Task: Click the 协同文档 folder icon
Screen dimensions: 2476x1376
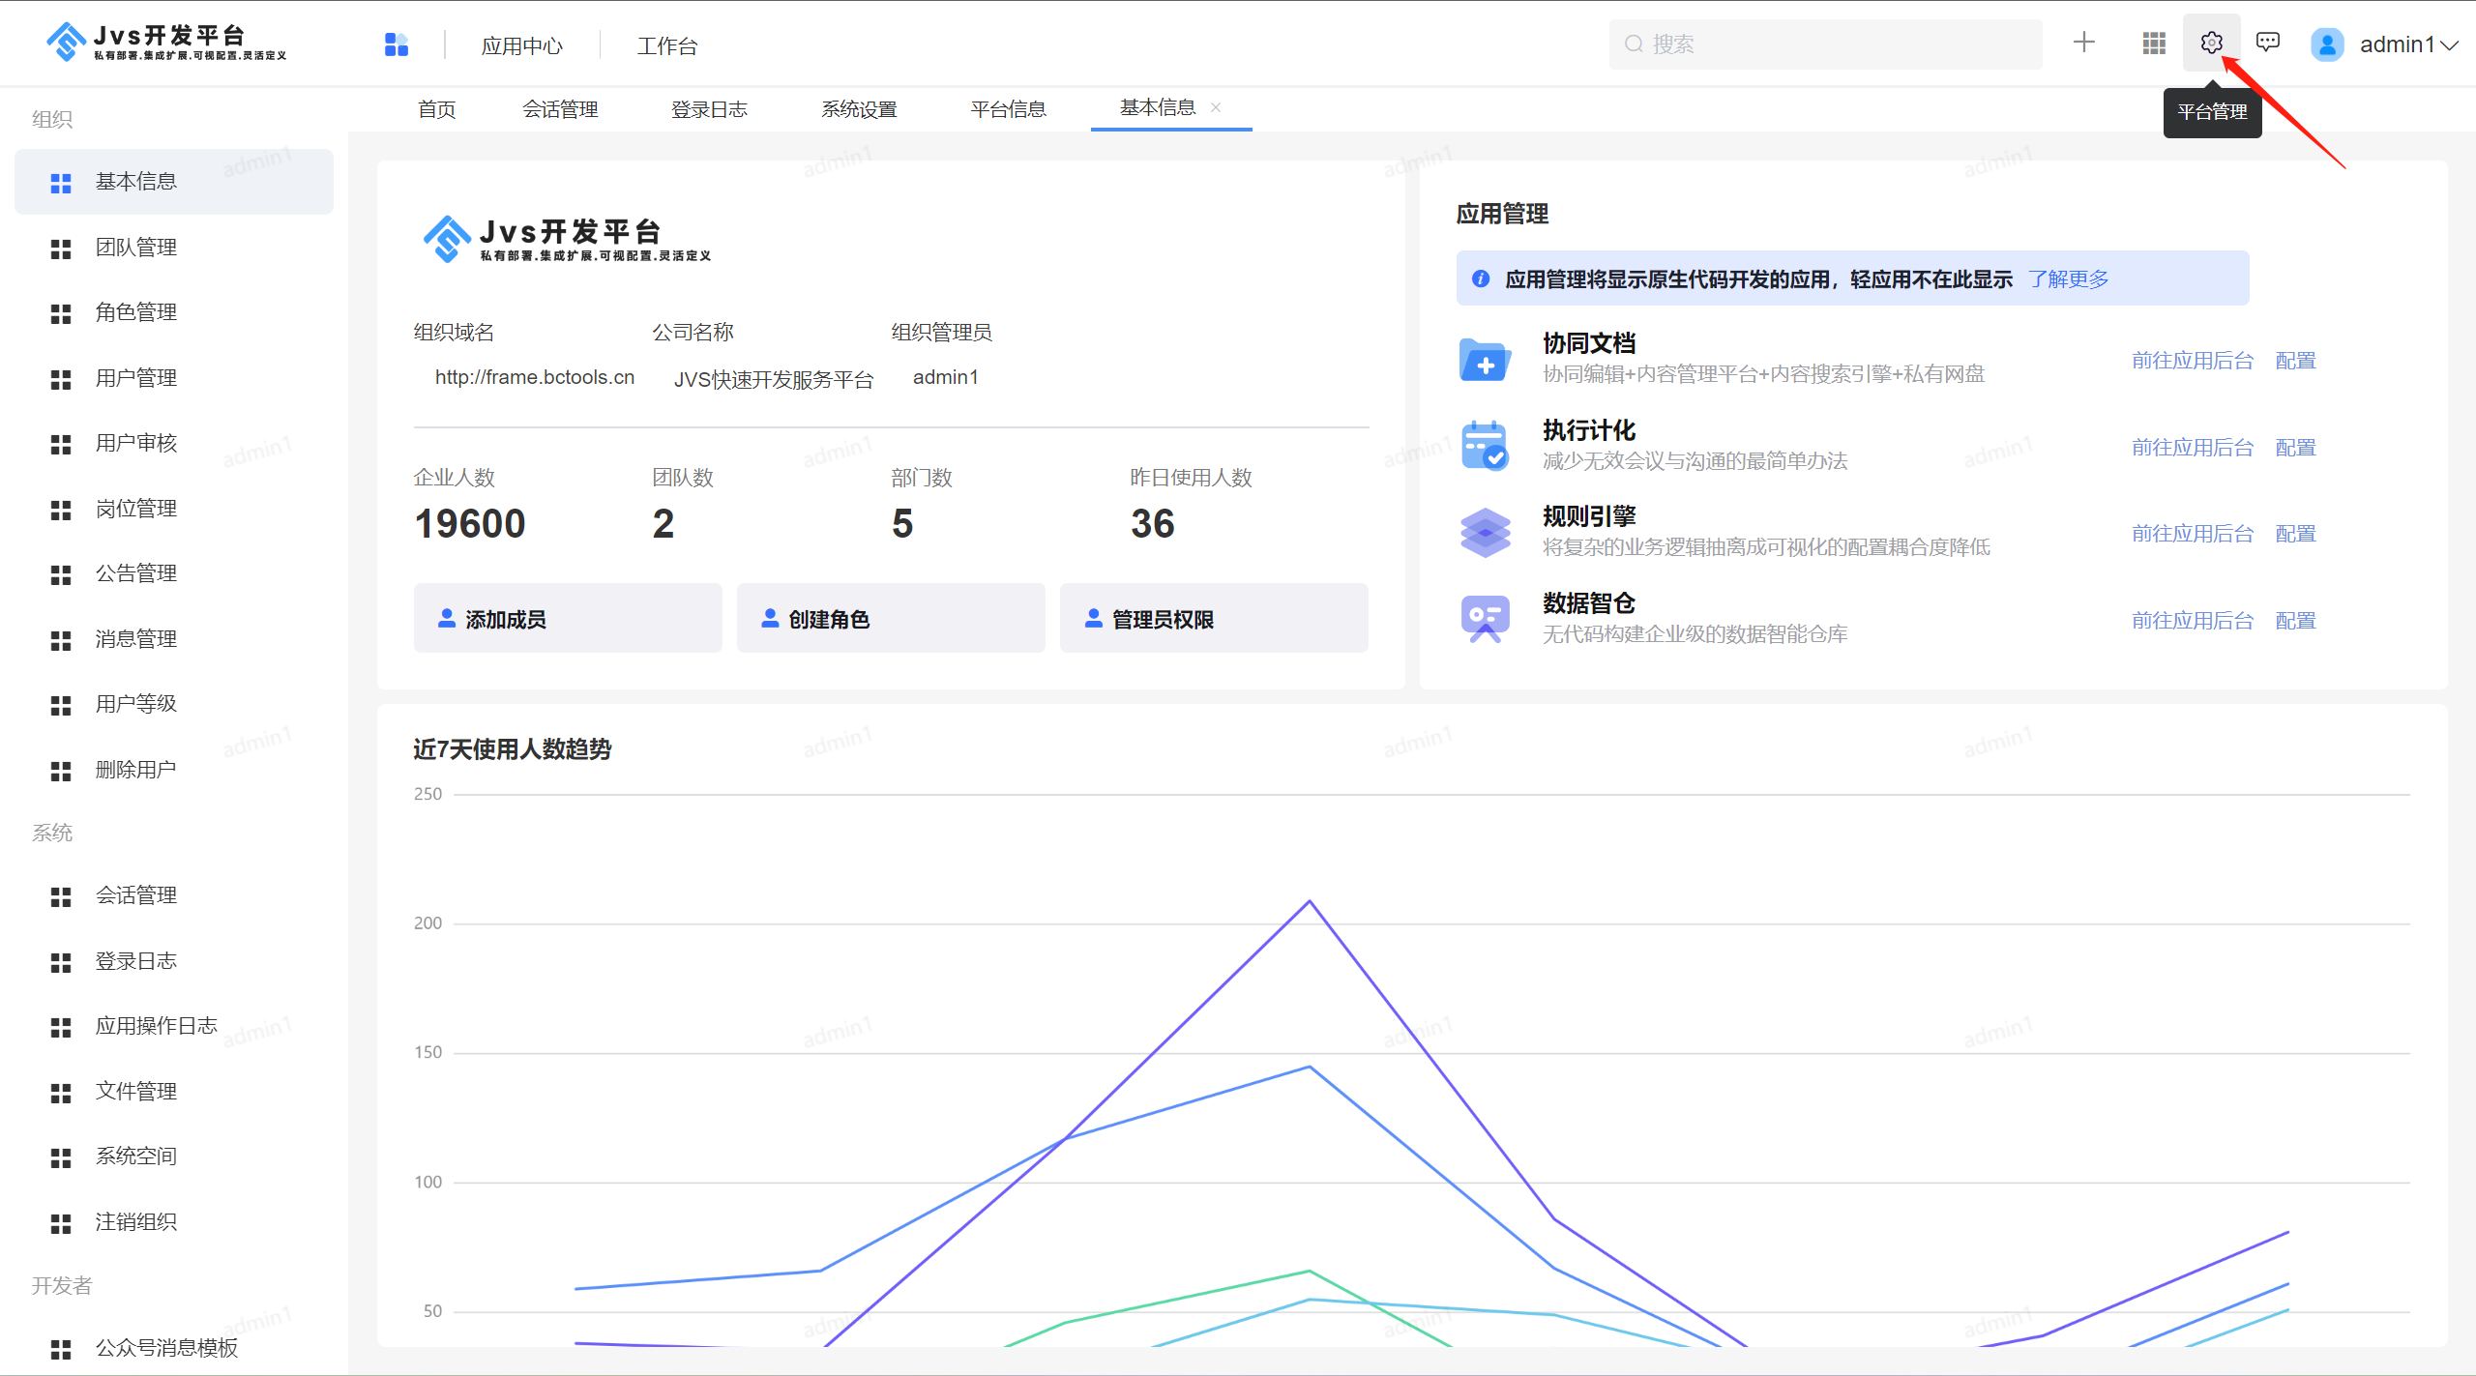Action: [1485, 360]
